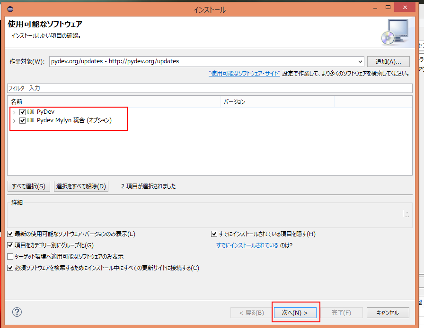This screenshot has height=328, width=424.
Task: Click 選択をすべて解除(D) button
Action: [81, 186]
